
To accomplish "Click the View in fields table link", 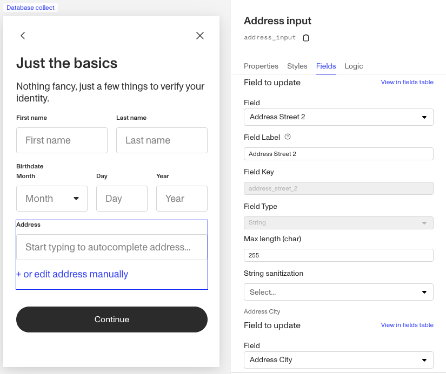I will (x=407, y=82).
